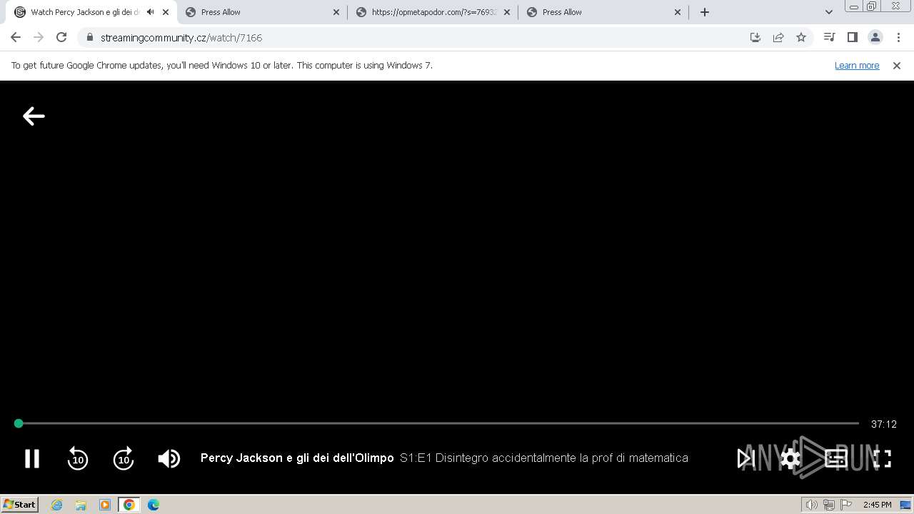Open Chrome three-dot menu
This screenshot has width=914, height=514.
click(898, 38)
